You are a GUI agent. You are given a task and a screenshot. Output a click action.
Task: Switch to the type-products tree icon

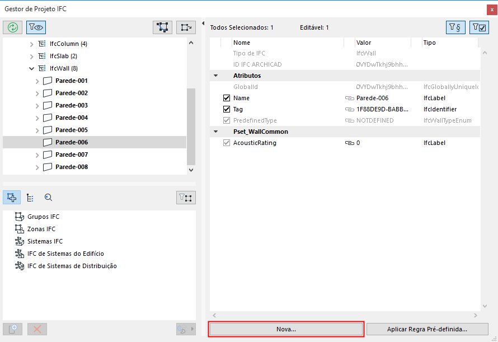click(30, 197)
